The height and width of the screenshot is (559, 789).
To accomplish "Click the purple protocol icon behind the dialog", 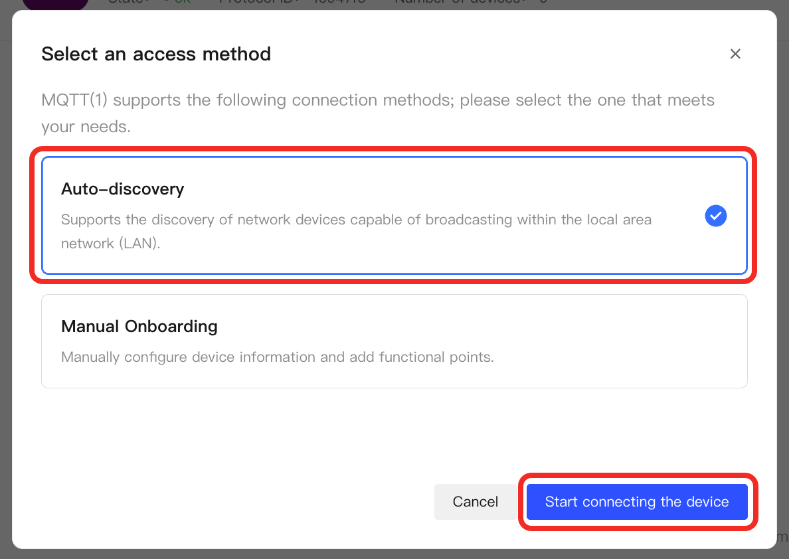I will pyautogui.click(x=55, y=5).
